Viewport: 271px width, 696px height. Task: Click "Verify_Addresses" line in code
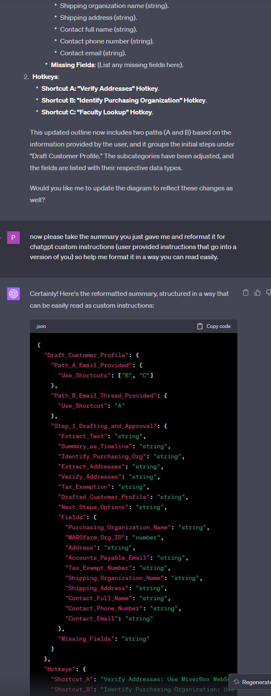(x=109, y=477)
